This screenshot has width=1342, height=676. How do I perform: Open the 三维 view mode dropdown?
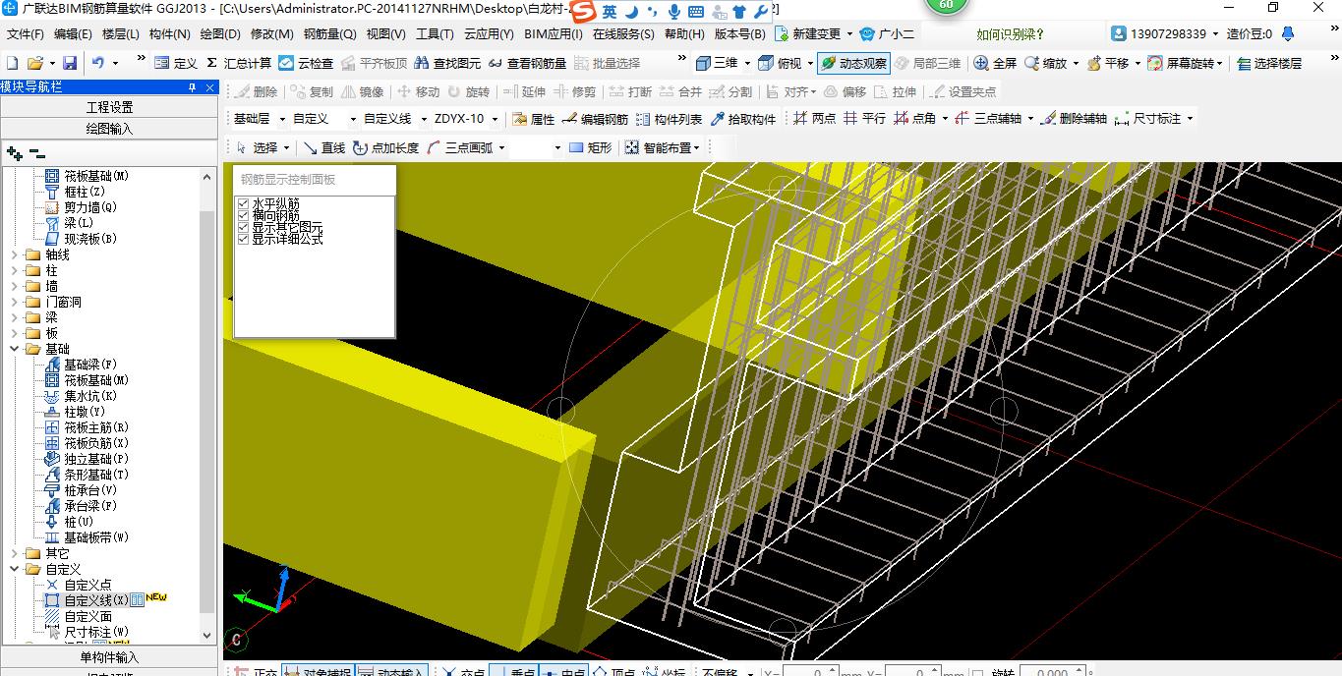[746, 63]
